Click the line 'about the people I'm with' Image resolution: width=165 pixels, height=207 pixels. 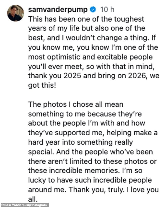click(x=86, y=124)
